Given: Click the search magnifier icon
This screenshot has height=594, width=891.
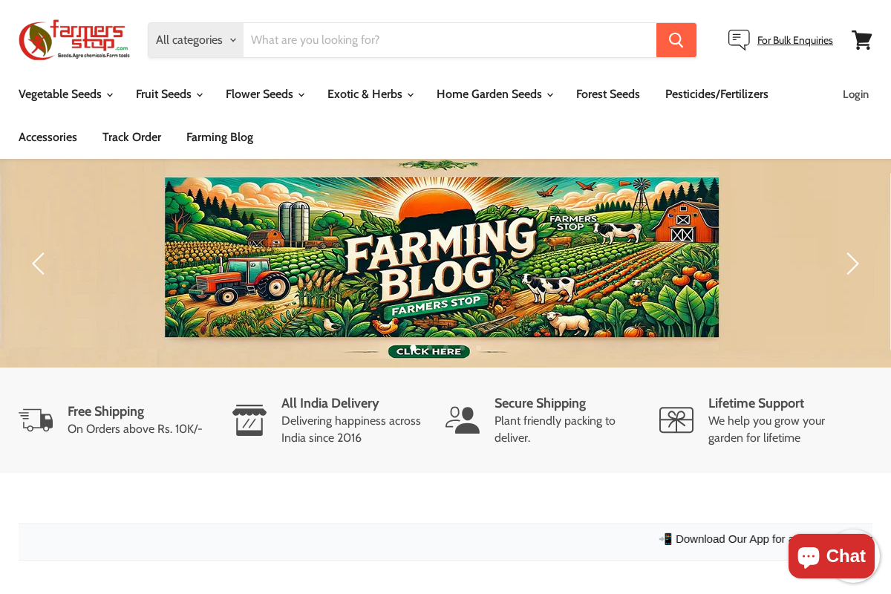Looking at the screenshot, I should click(676, 40).
